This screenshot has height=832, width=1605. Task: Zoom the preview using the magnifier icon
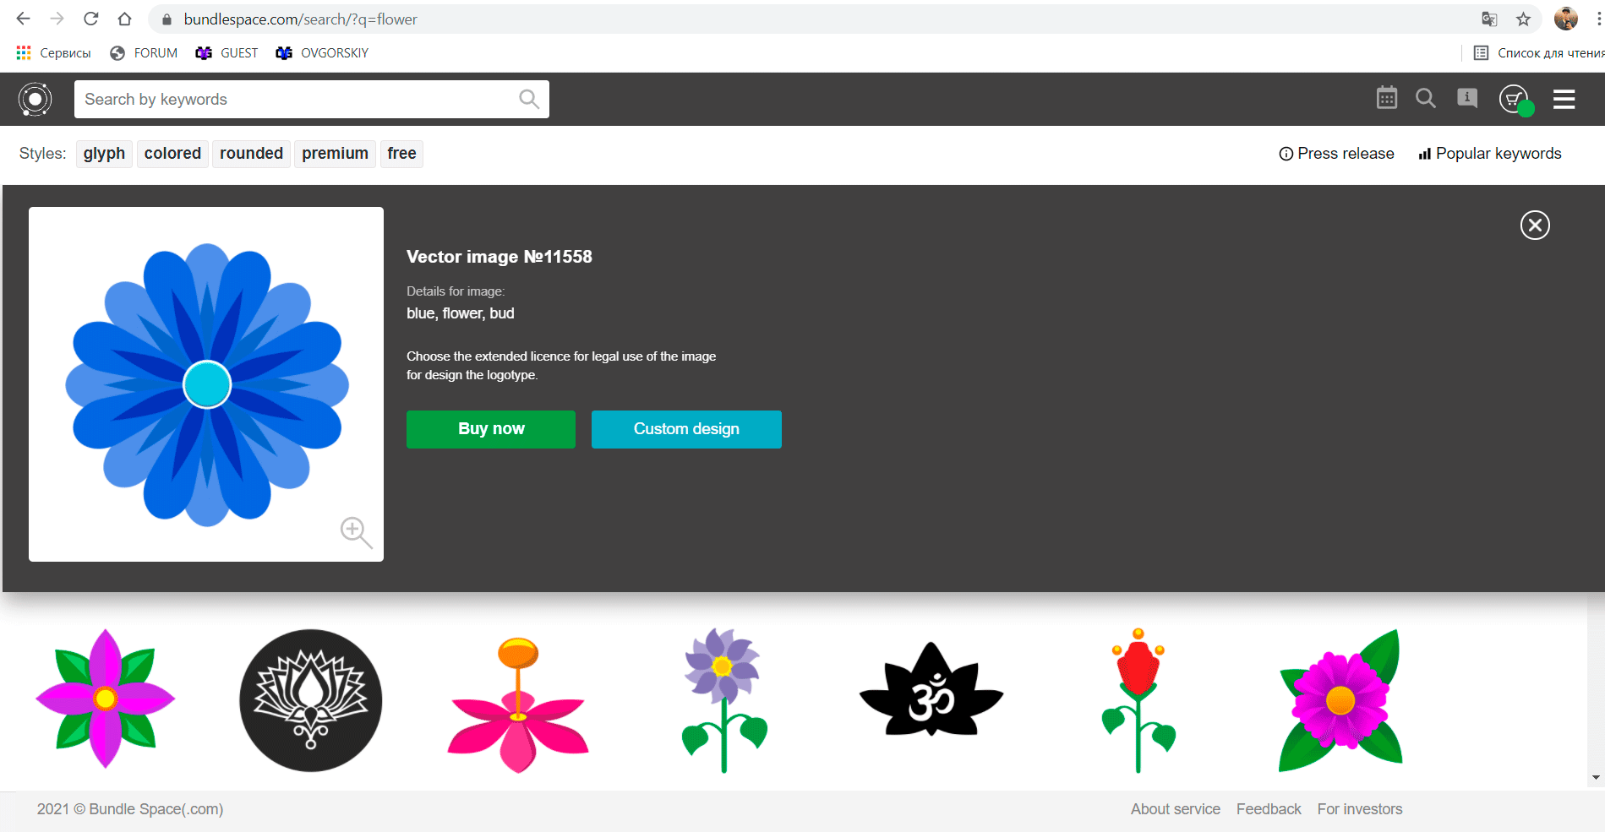(356, 532)
